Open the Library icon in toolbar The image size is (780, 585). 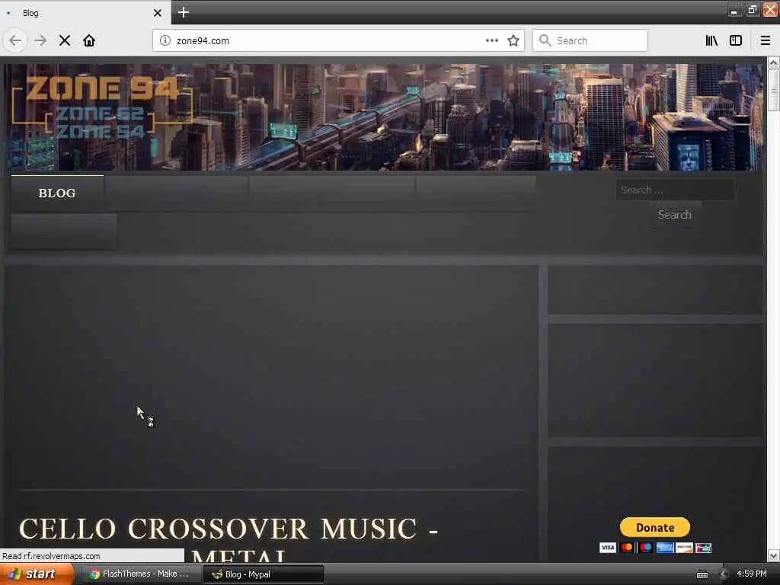click(x=711, y=40)
